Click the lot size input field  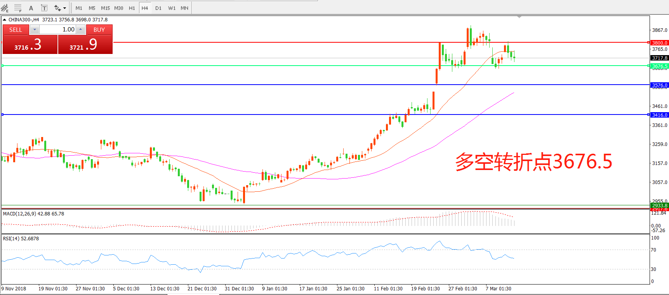[57, 29]
